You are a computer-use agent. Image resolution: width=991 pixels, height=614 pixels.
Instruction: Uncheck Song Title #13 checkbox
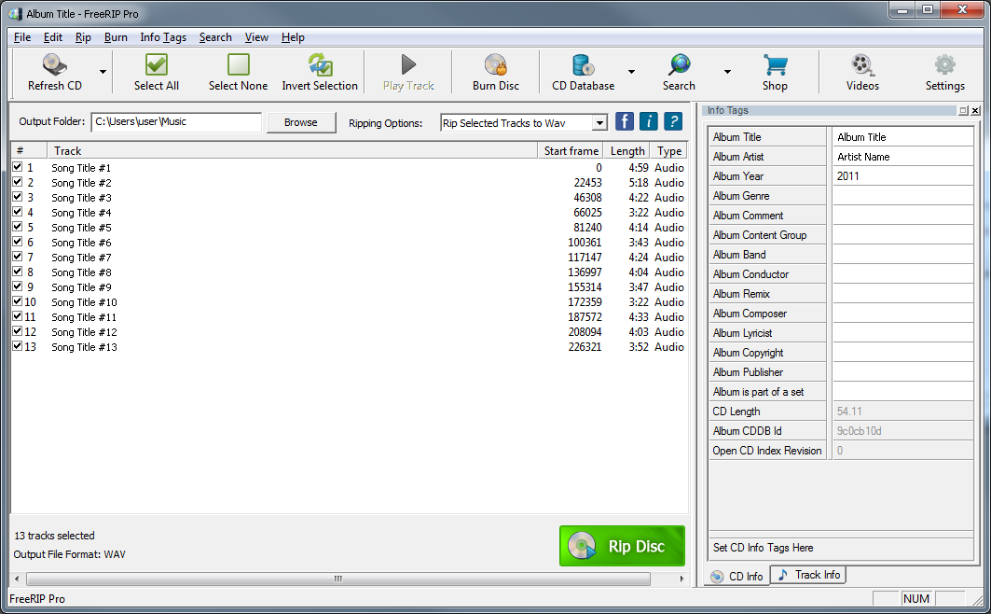(18, 346)
